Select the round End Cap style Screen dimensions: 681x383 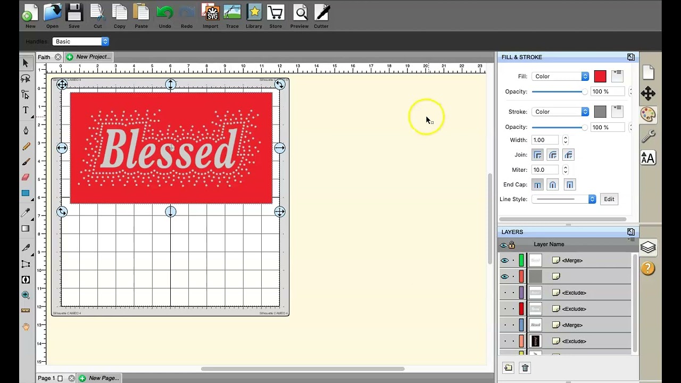coord(553,185)
